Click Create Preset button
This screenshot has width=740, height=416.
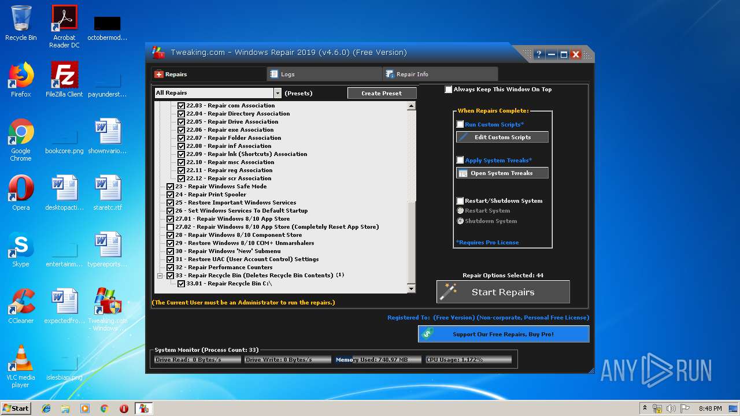coord(382,93)
